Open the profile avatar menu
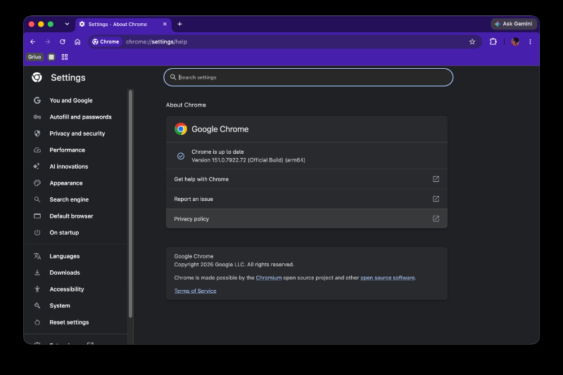 point(515,42)
